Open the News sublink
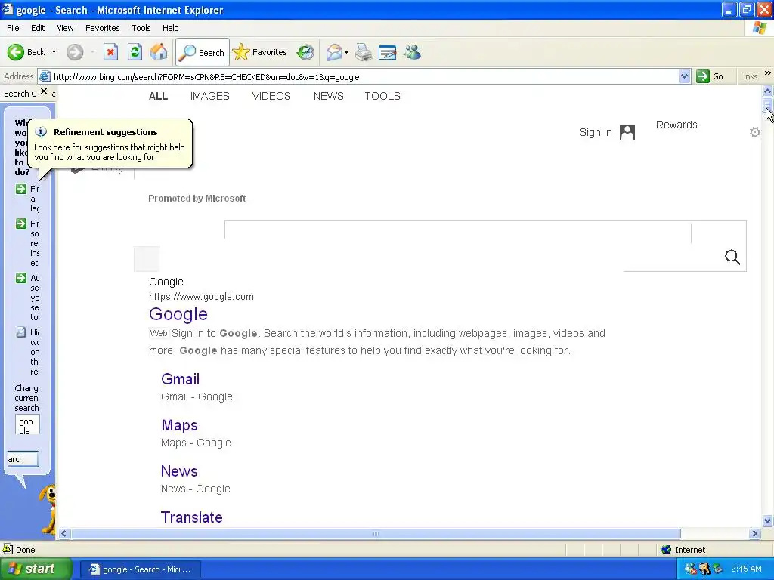This screenshot has width=774, height=580. click(179, 471)
